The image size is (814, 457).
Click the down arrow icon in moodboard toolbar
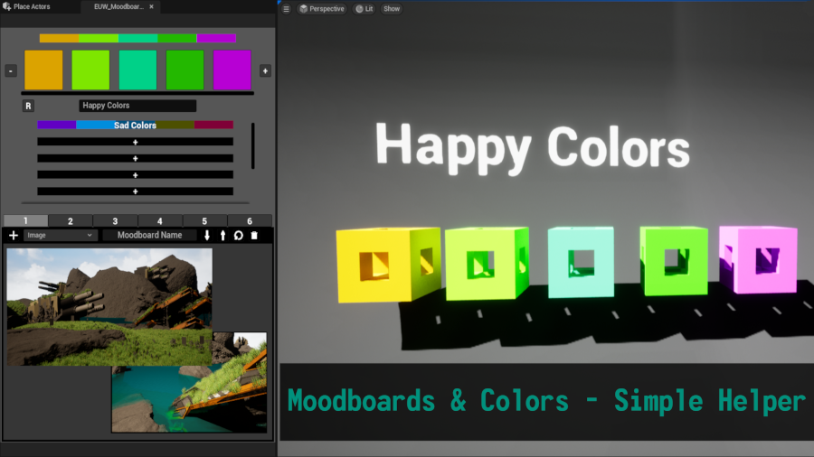(207, 235)
